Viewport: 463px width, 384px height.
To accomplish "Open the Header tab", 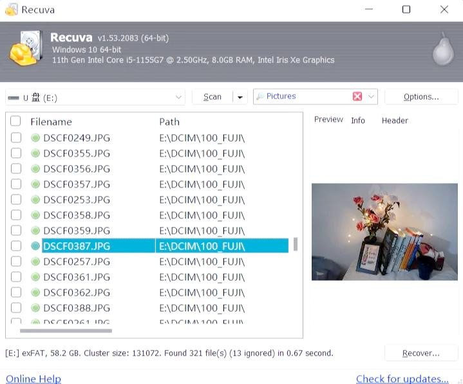I will 395,120.
